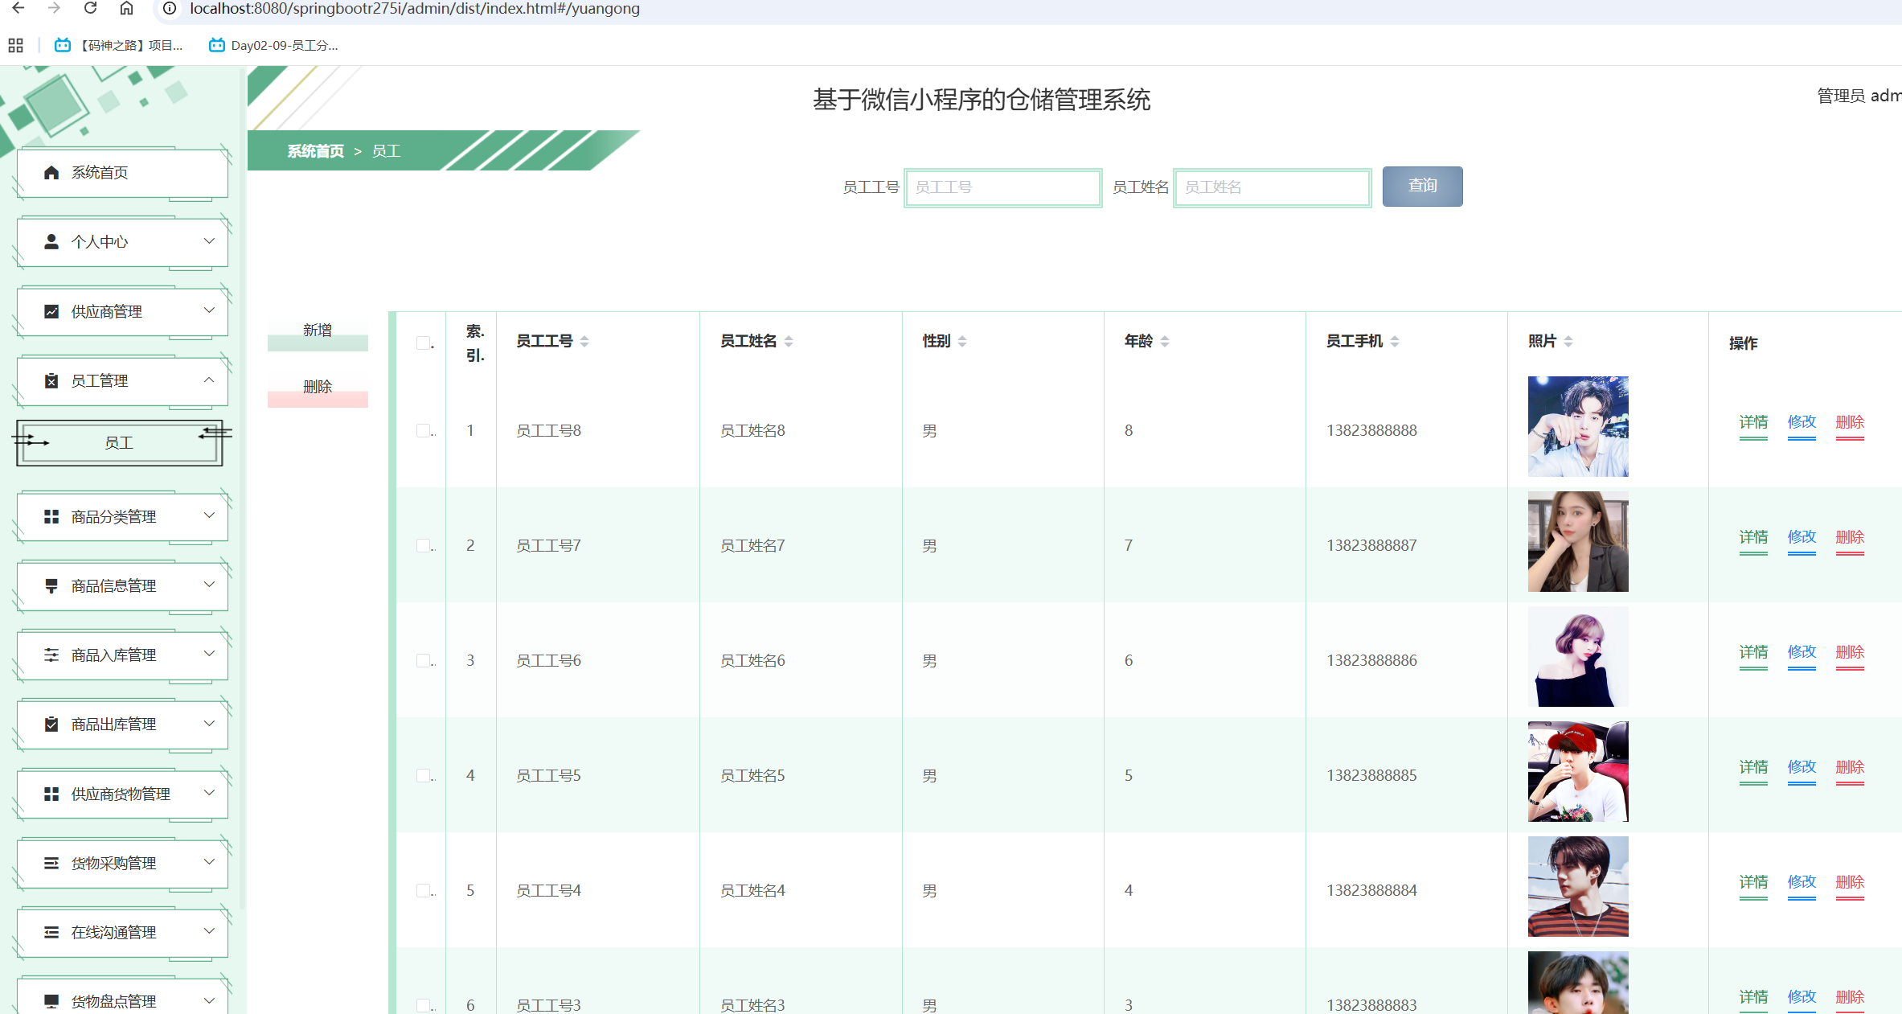Image resolution: width=1902 pixels, height=1014 pixels.
Task: Check the checkbox on 员工工号6 row
Action: coord(424,659)
